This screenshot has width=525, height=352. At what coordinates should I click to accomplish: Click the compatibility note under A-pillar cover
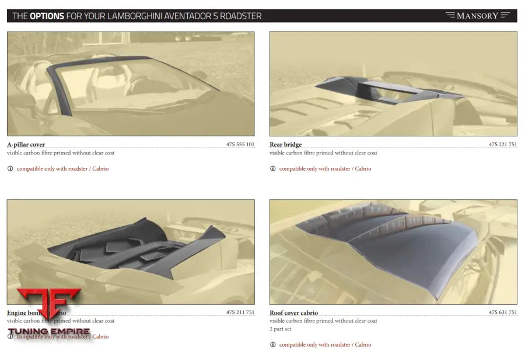62,168
